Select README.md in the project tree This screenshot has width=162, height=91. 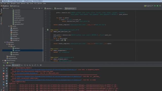pyautogui.click(x=15, y=40)
